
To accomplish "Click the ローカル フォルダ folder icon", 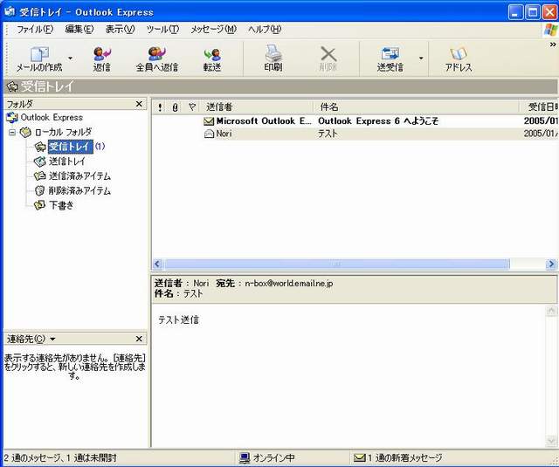I will [x=25, y=132].
